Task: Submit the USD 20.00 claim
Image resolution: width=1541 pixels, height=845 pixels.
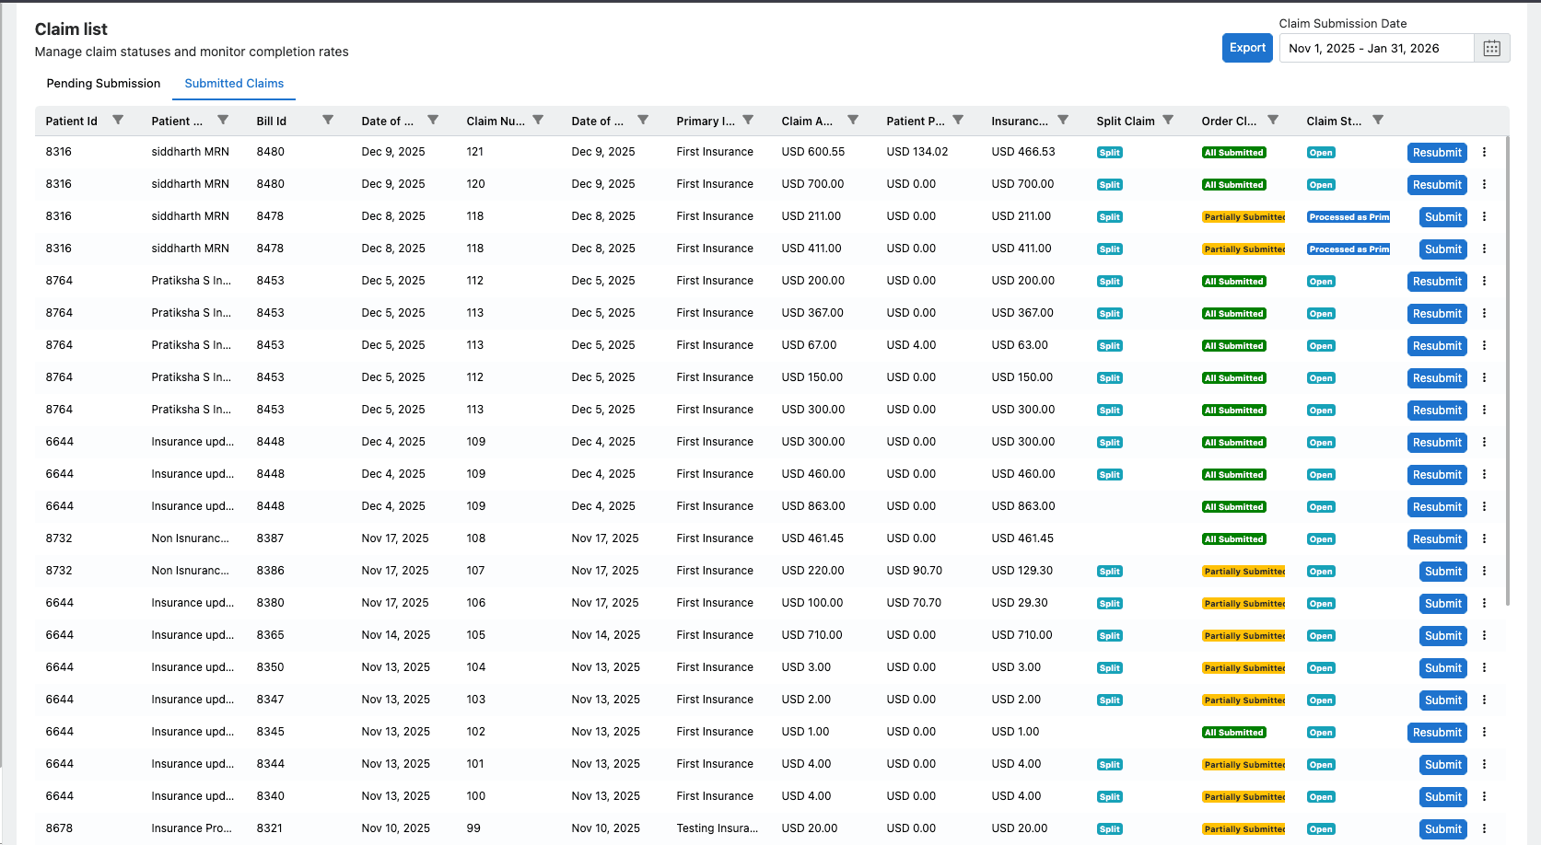Action: point(1443,829)
